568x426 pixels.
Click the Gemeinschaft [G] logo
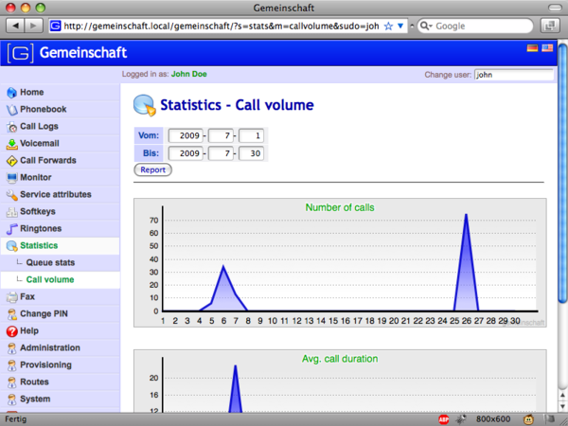coord(20,53)
